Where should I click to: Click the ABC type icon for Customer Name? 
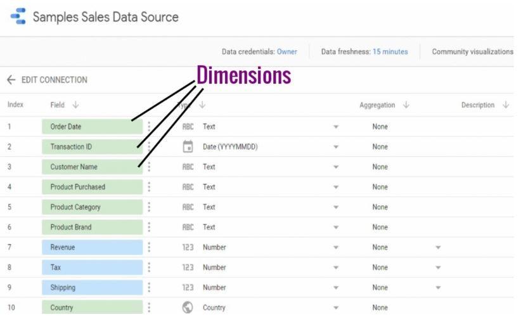click(188, 167)
